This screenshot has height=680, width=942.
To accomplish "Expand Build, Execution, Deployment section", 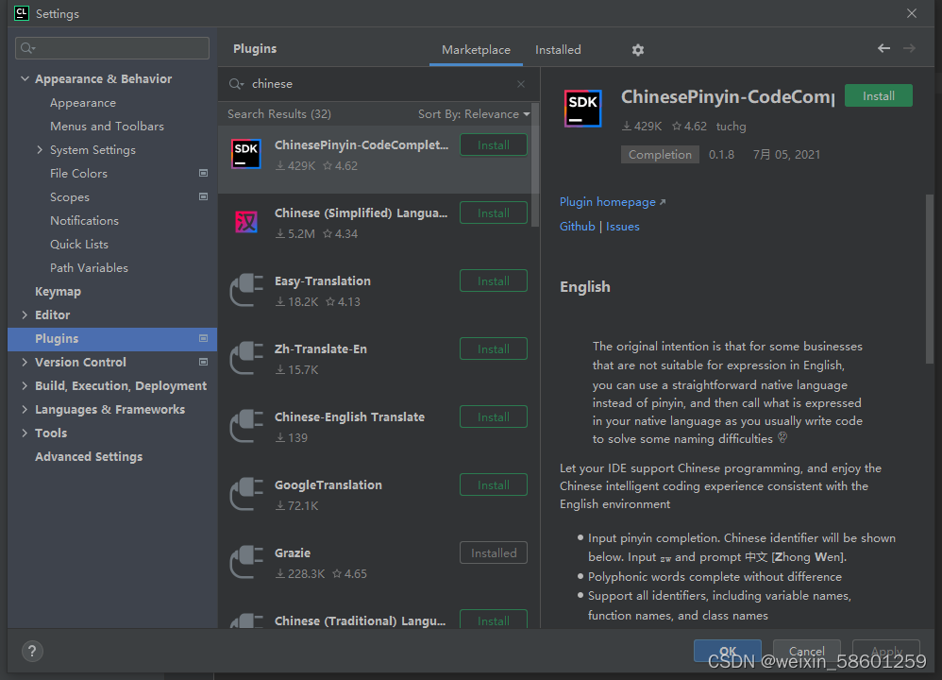I will tap(25, 385).
